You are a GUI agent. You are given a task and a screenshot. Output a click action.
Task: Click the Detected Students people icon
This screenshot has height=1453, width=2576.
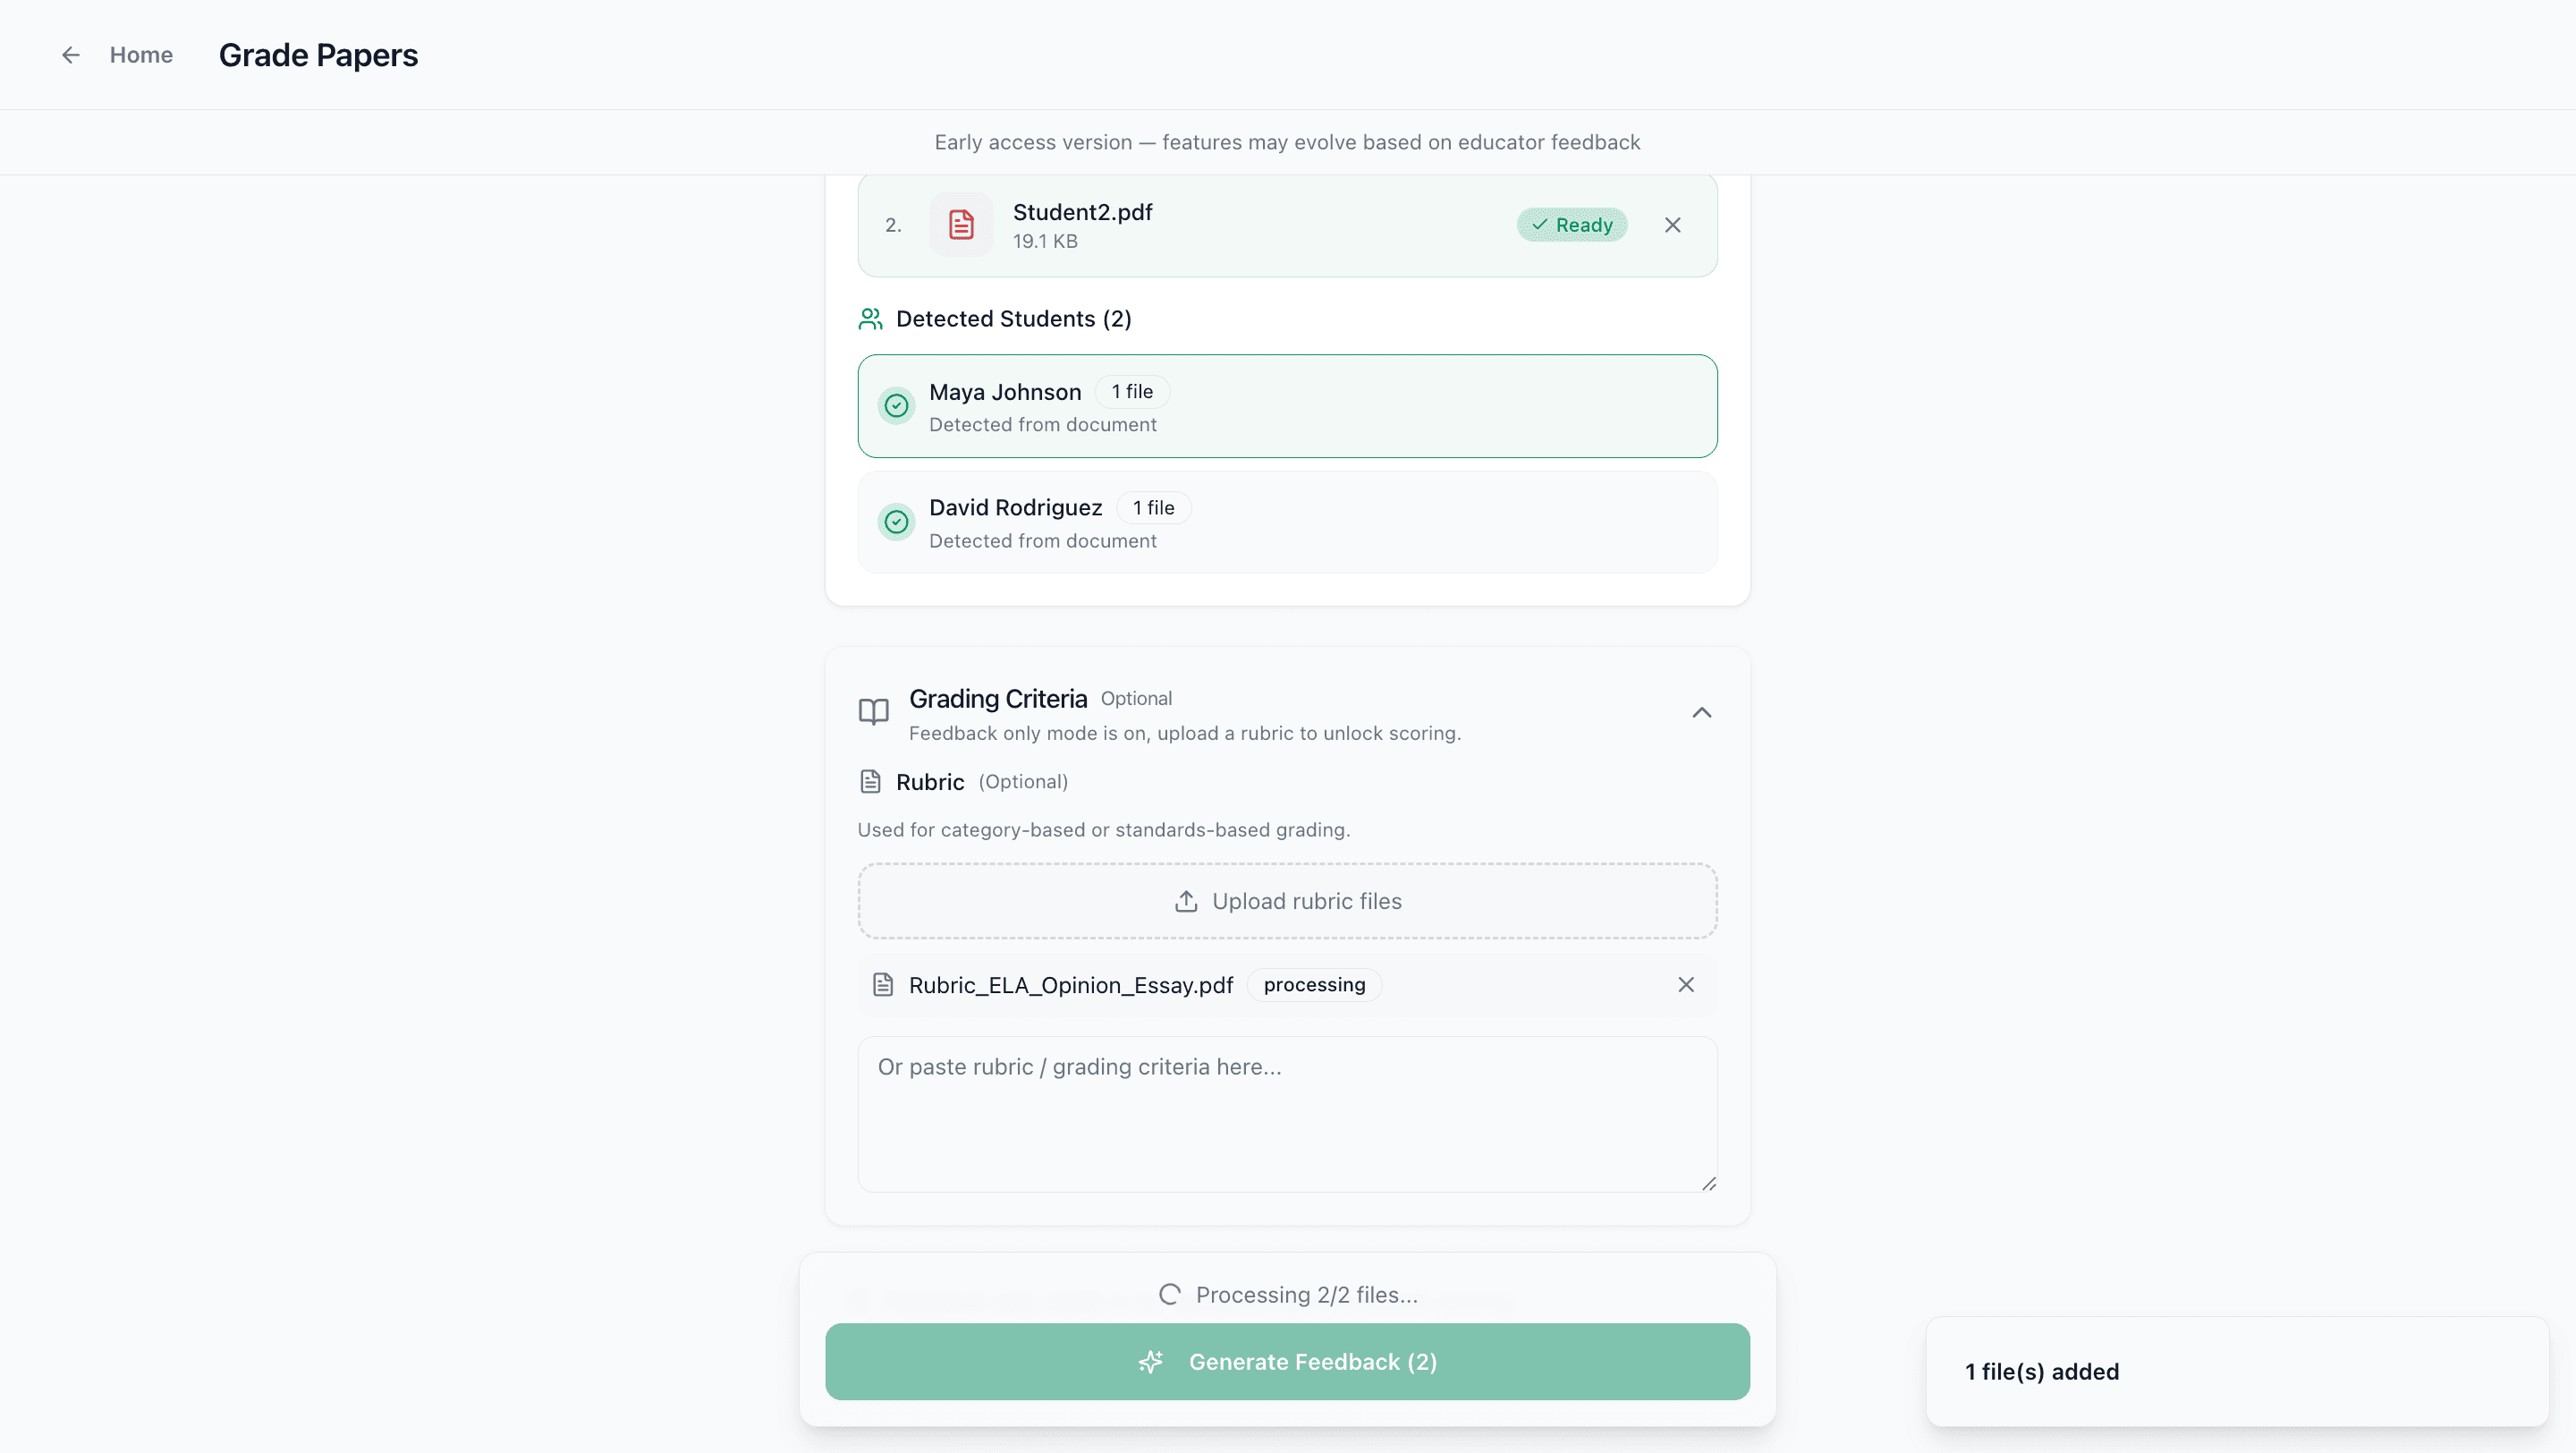click(x=869, y=318)
